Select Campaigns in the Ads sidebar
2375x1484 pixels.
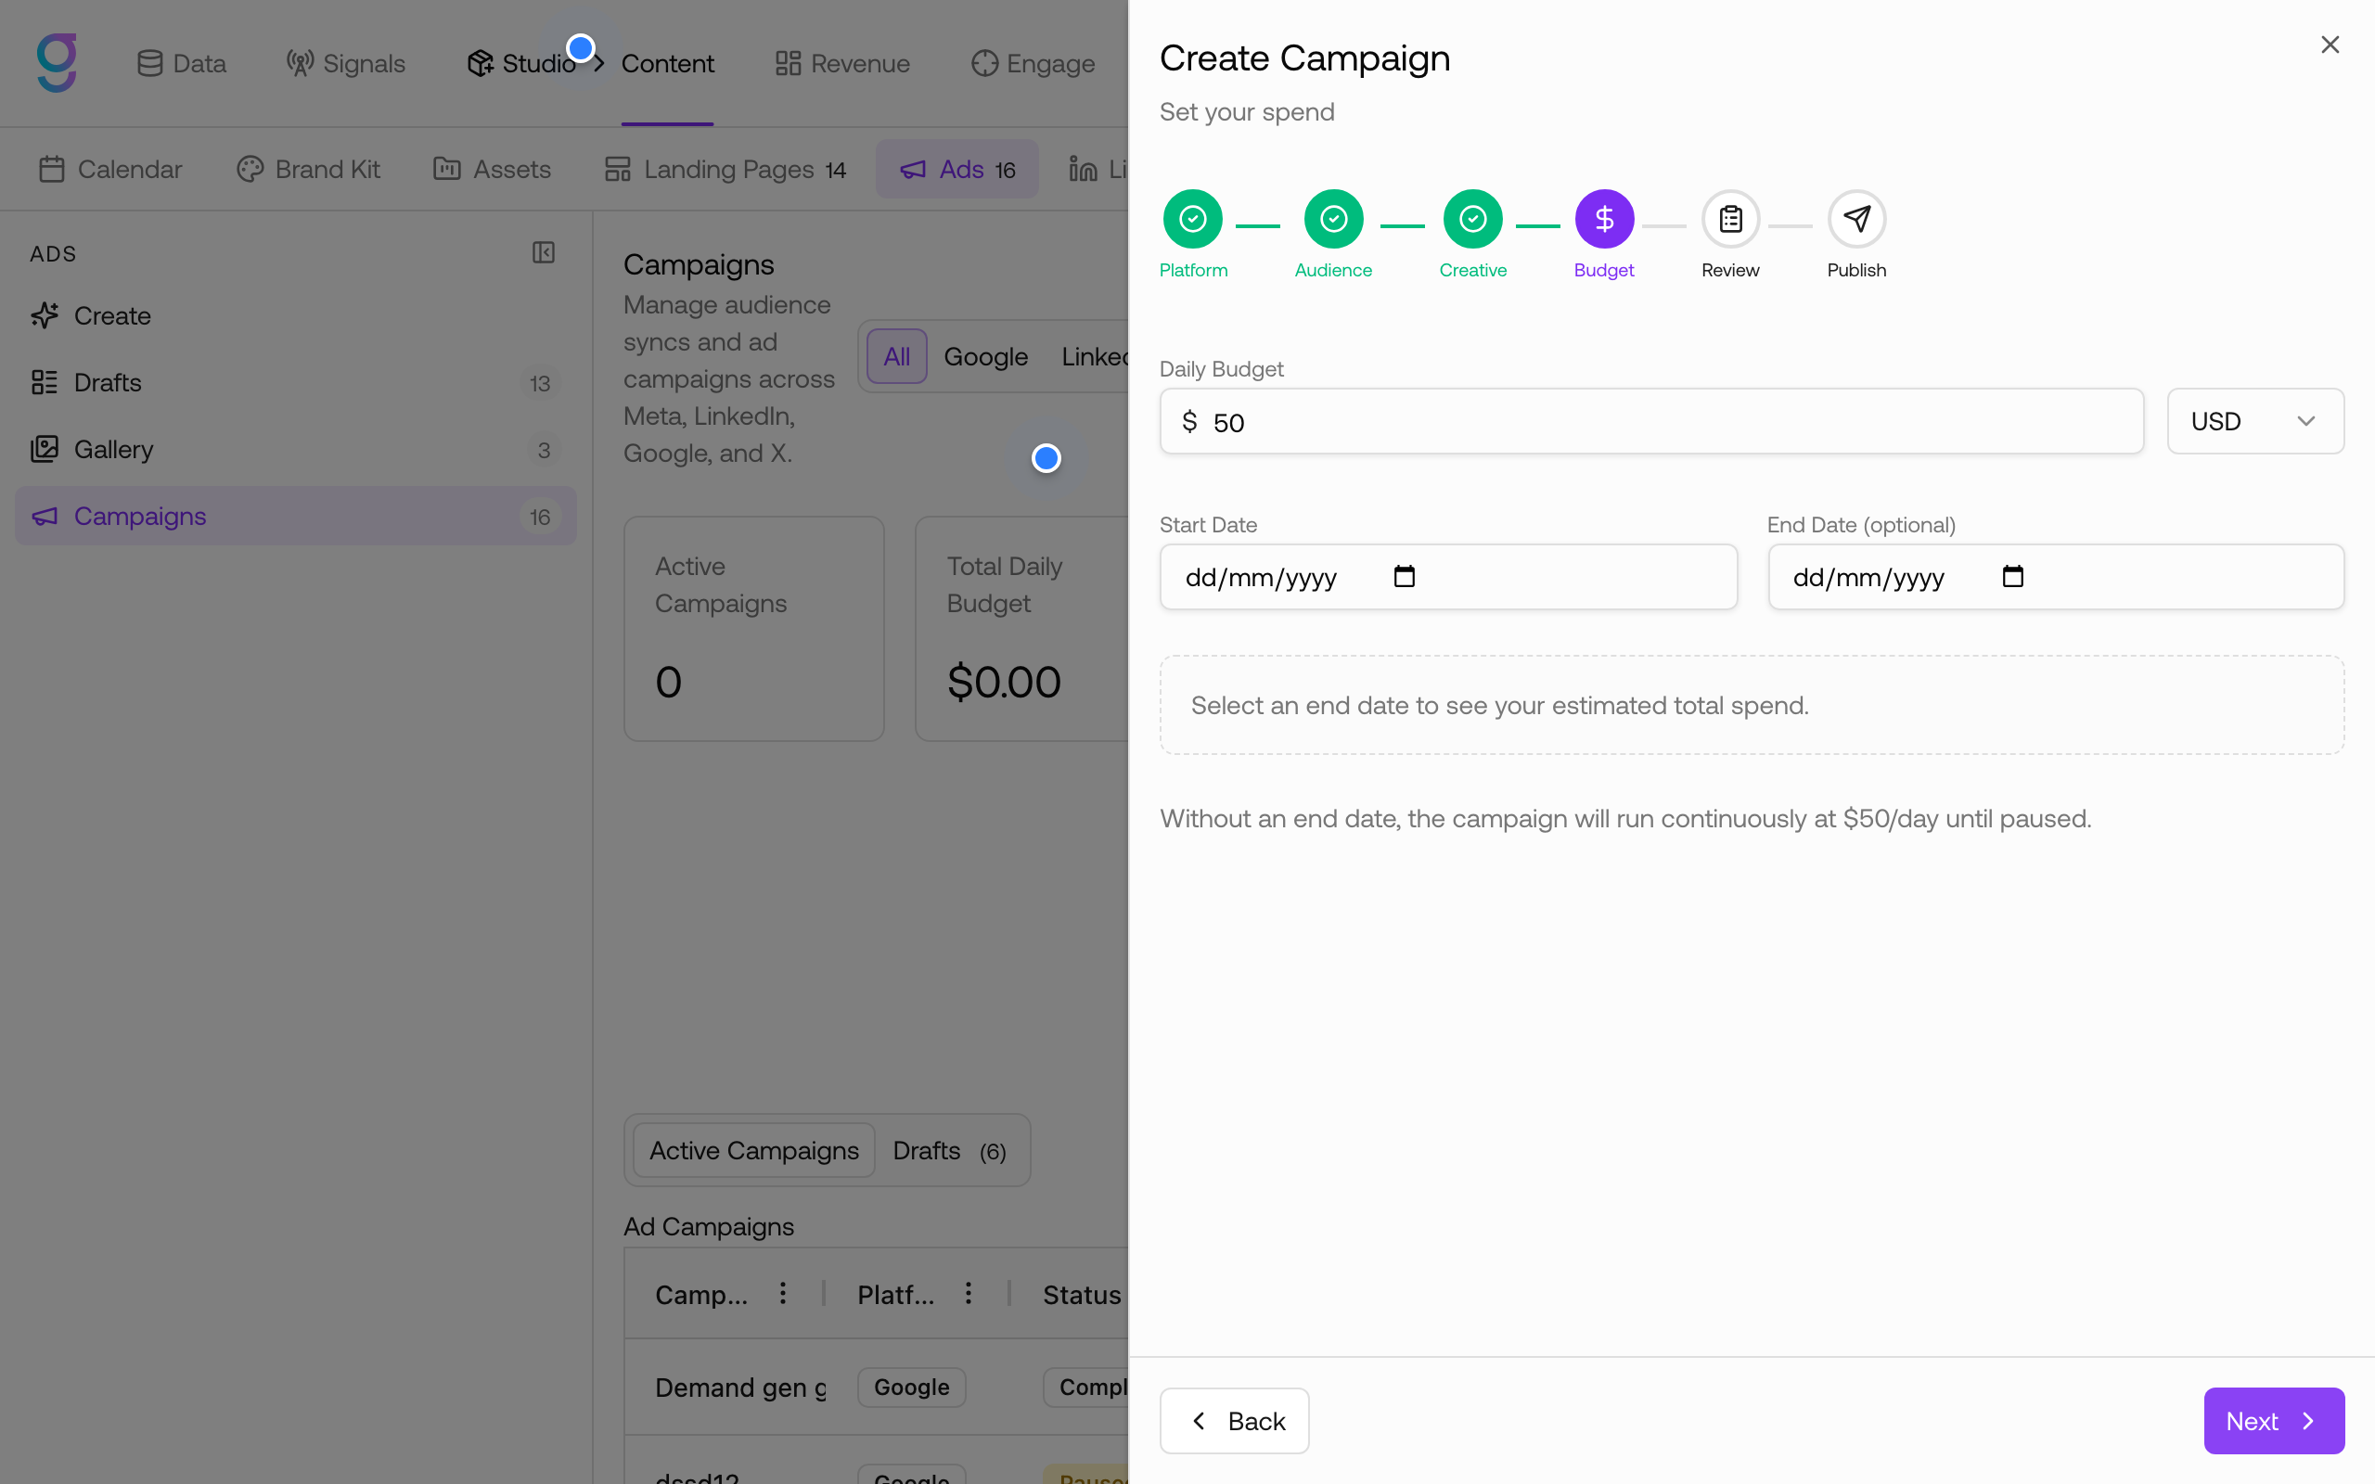pos(295,517)
